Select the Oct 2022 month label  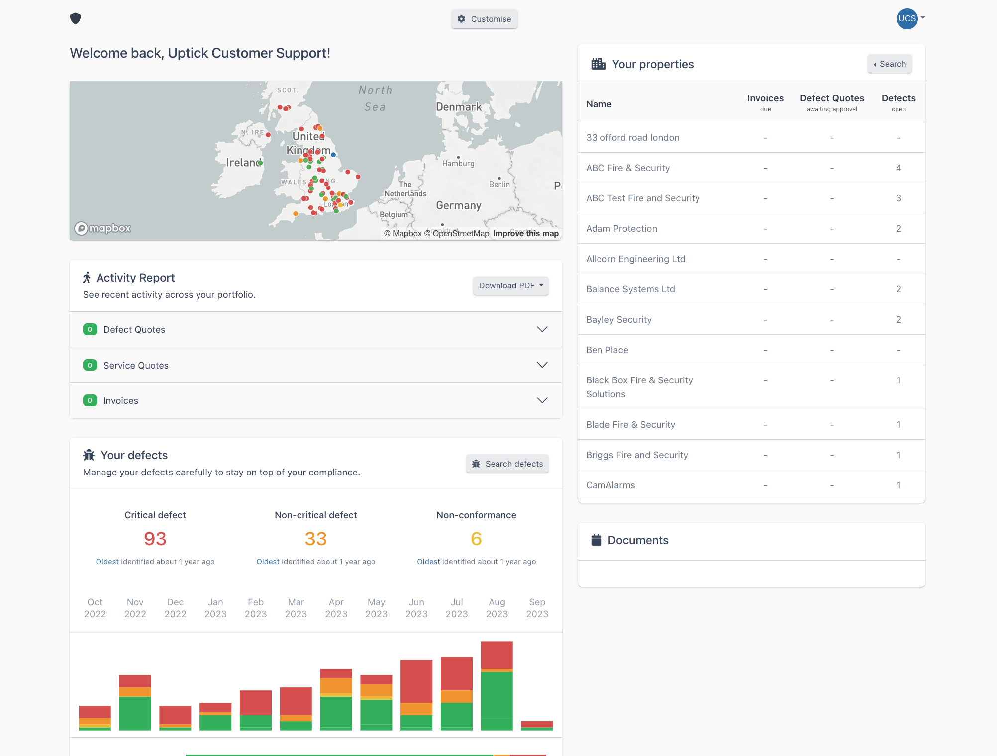tap(95, 608)
